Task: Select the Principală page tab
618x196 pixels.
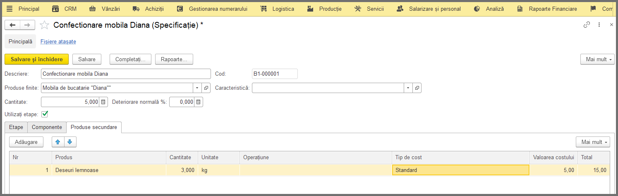Action: tap(20, 42)
